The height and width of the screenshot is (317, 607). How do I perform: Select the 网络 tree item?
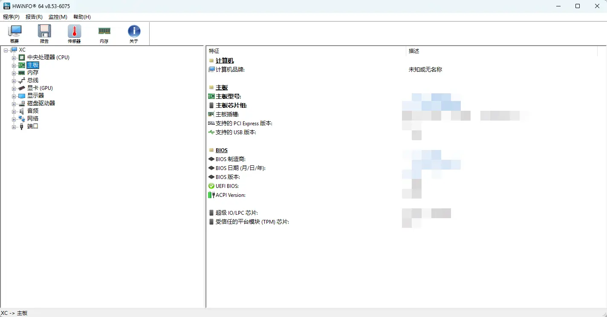[33, 118]
